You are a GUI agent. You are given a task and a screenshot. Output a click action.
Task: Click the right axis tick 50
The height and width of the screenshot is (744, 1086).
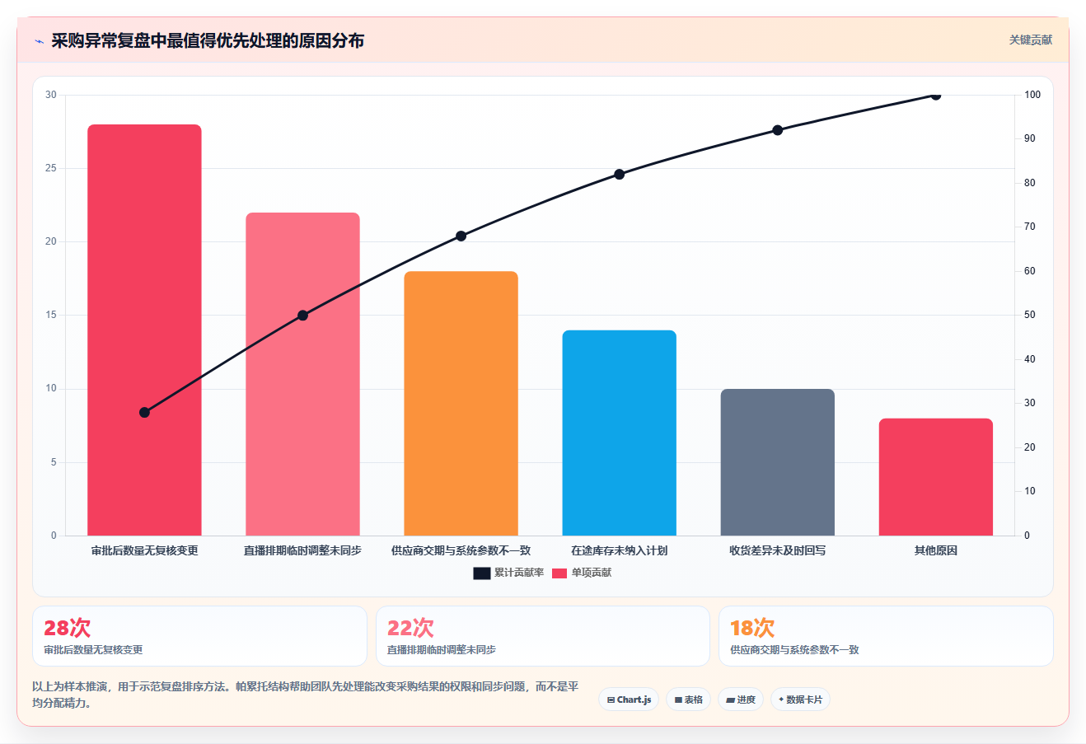(1030, 315)
